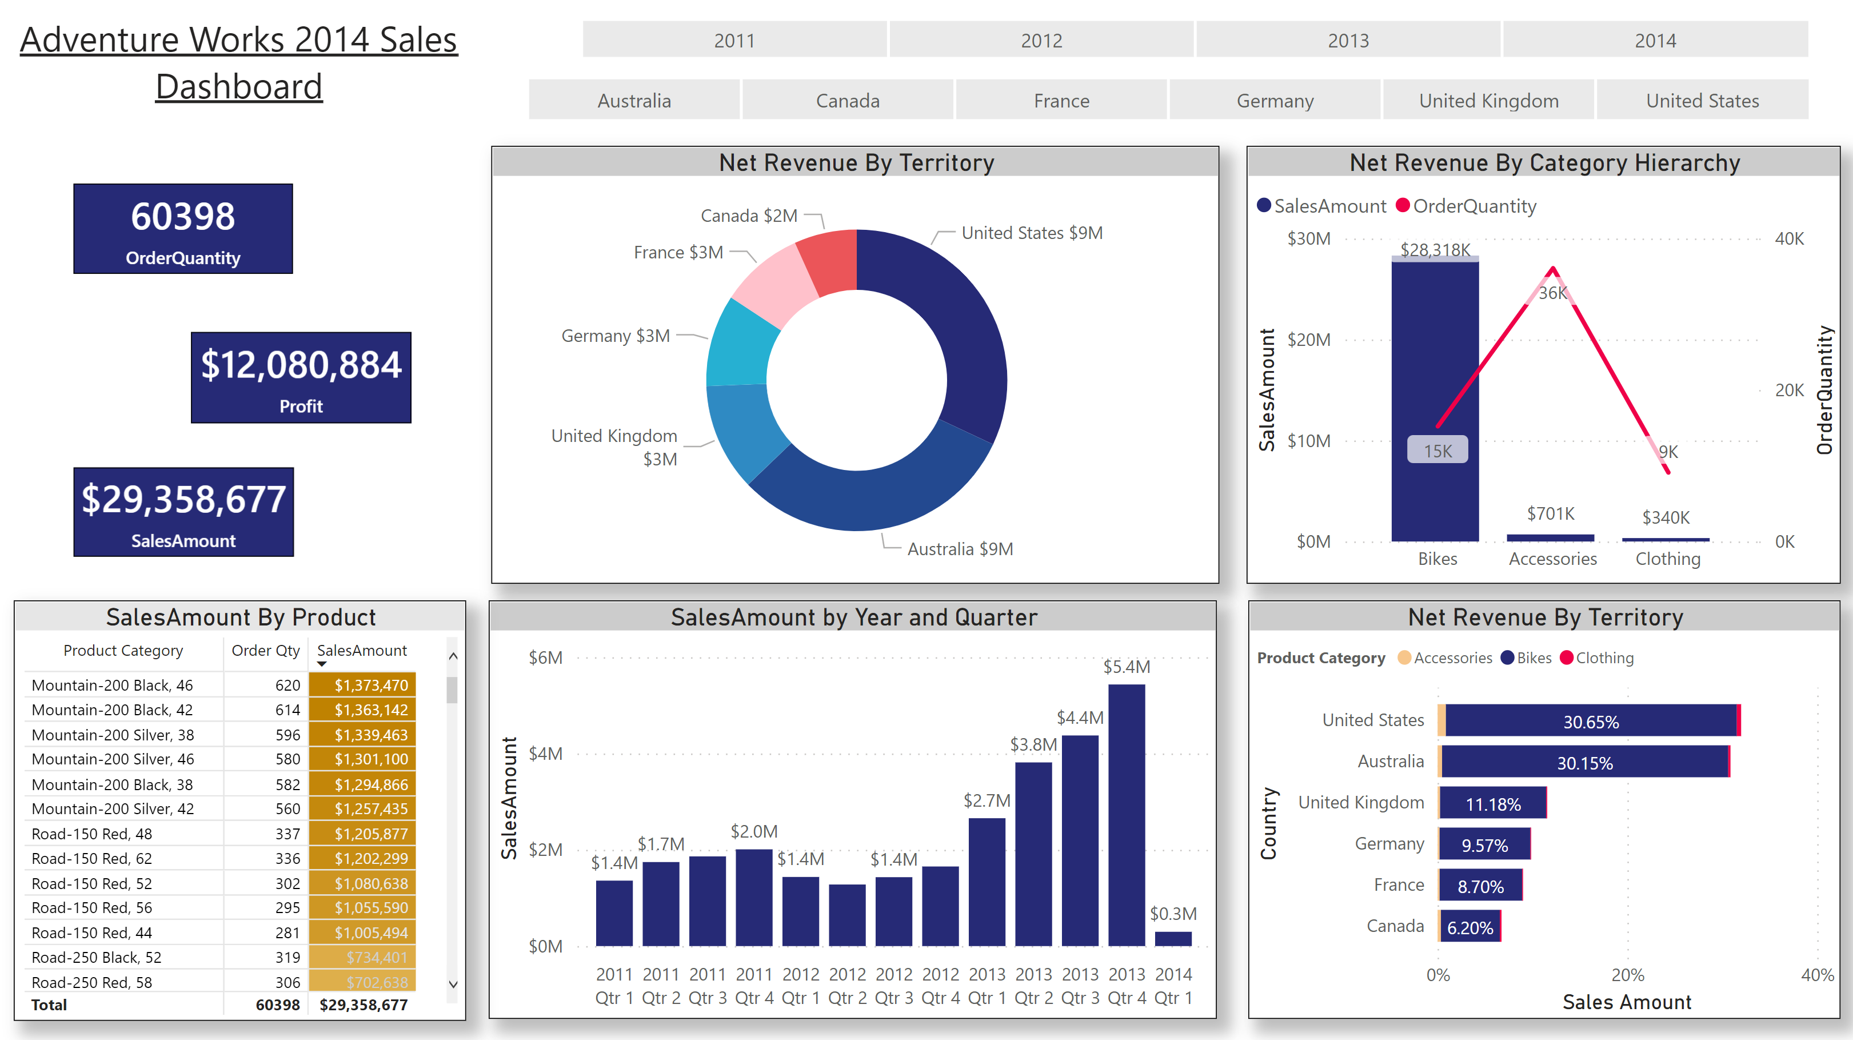Select the SalesAmount $29,358,677 card
Viewport: 1853px width, 1040px height.
(x=183, y=512)
